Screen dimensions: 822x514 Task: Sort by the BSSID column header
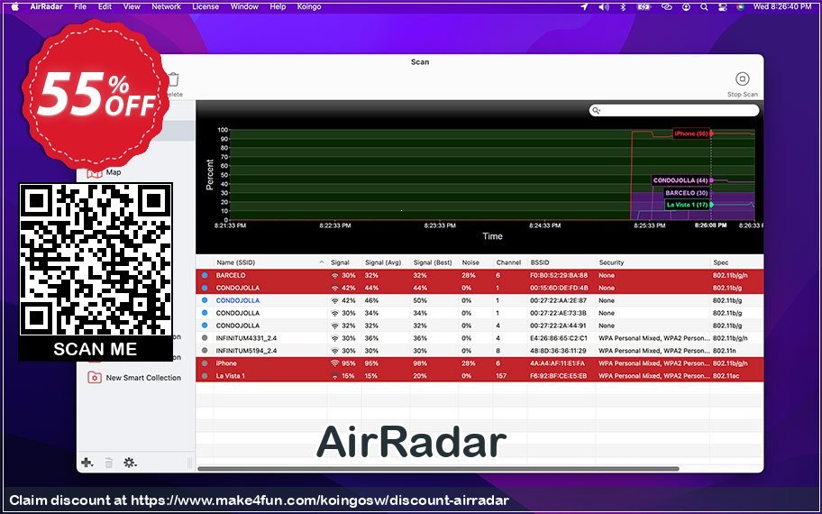click(x=540, y=262)
